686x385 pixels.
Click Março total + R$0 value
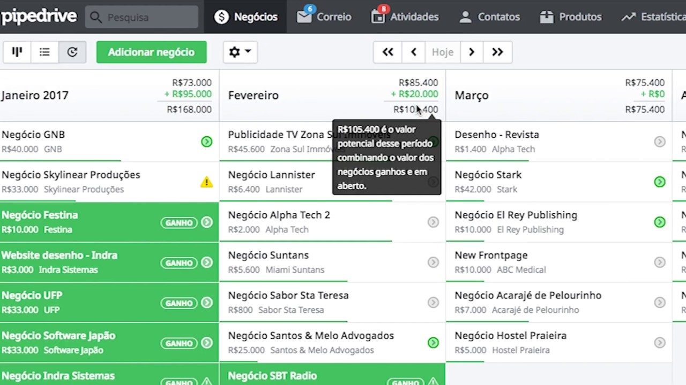tap(653, 94)
